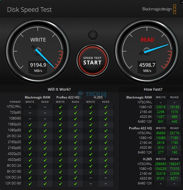The image size is (183, 190).
Task: Click the 1080i60 format row label
Action: [15, 118]
